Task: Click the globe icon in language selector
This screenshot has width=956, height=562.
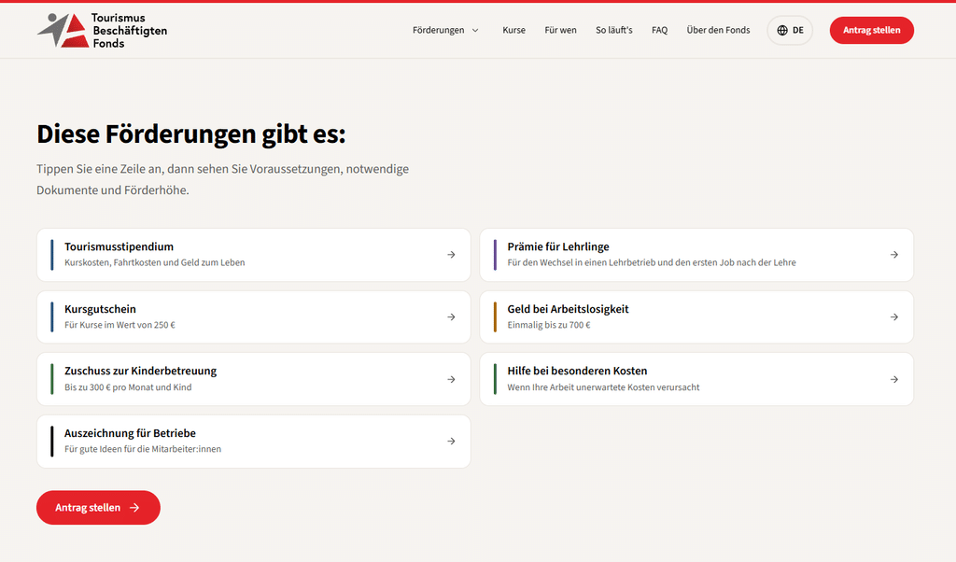Action: click(782, 31)
